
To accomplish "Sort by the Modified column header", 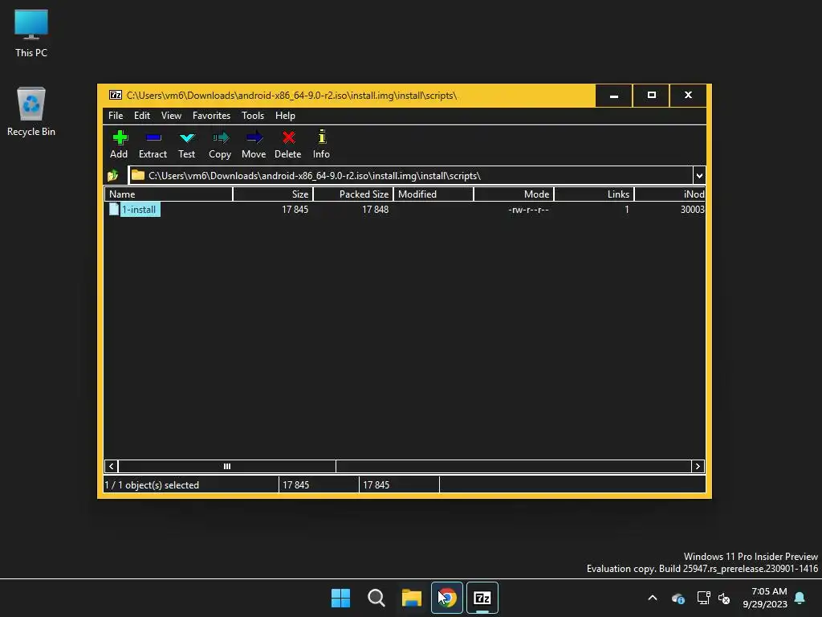I will coord(433,194).
